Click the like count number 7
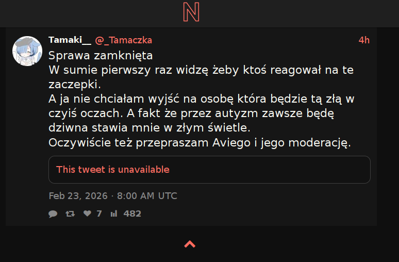This screenshot has height=262, width=399. pyautogui.click(x=99, y=214)
